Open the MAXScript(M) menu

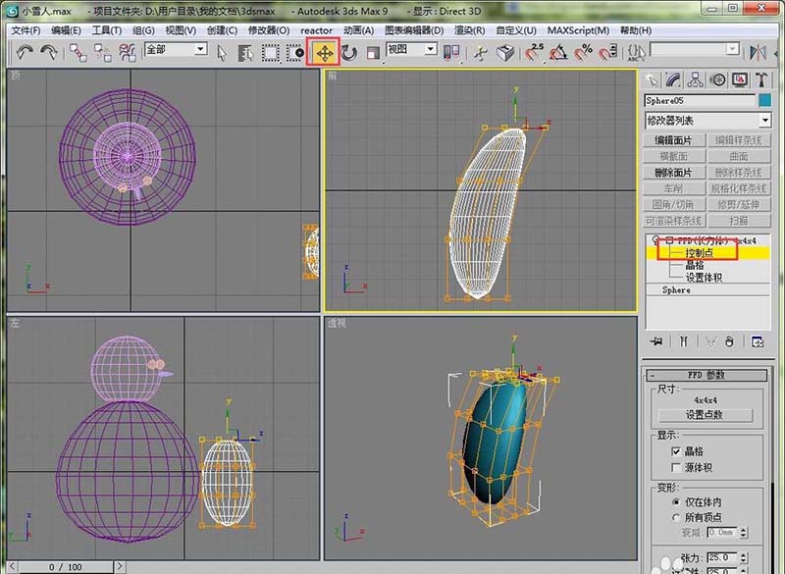[x=578, y=30]
